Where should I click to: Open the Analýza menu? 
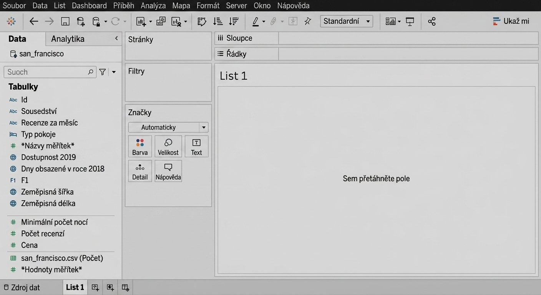click(153, 5)
